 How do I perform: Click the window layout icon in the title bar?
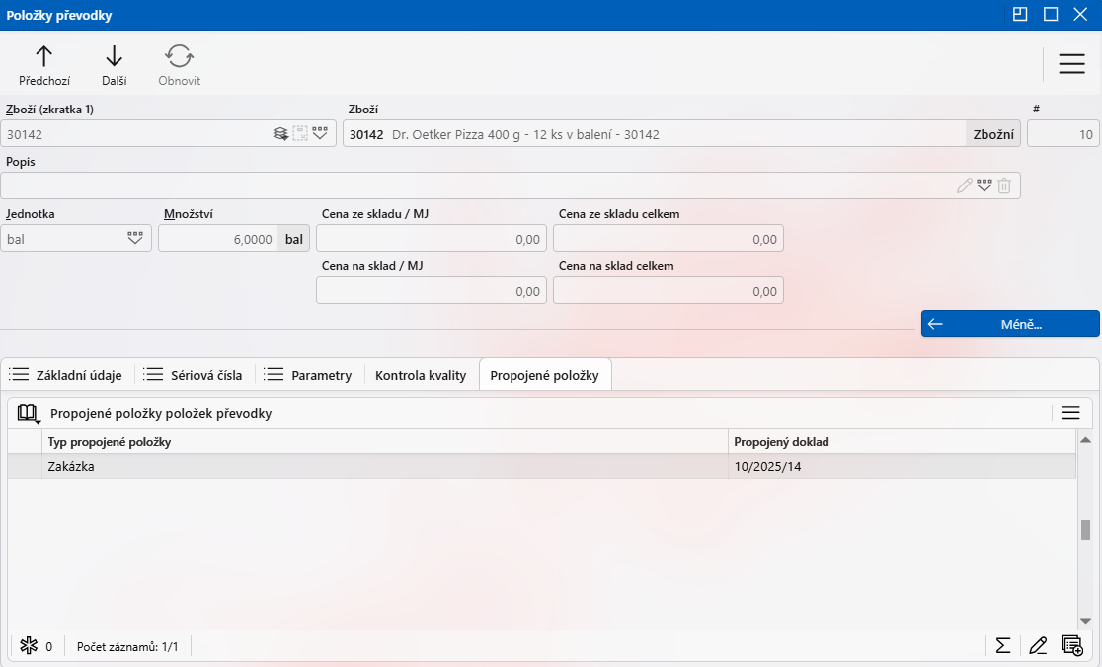tap(1020, 14)
